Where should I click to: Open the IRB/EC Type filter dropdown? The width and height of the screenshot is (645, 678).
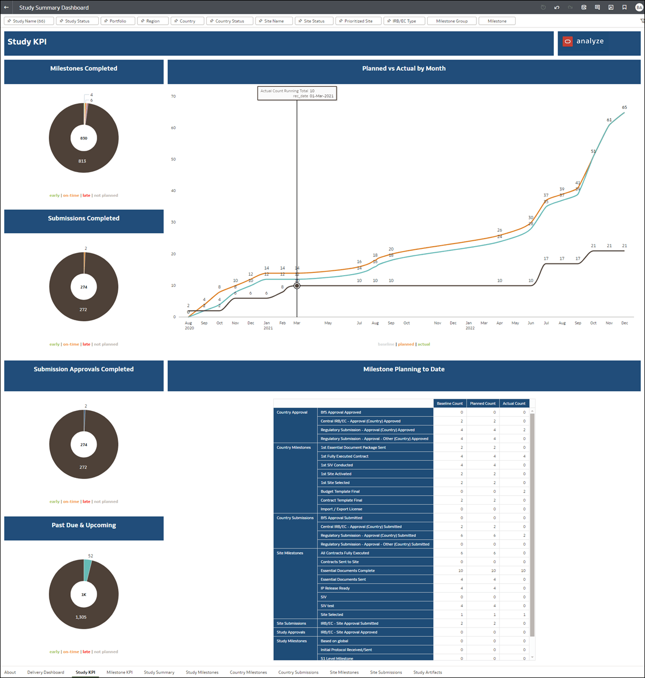click(404, 20)
